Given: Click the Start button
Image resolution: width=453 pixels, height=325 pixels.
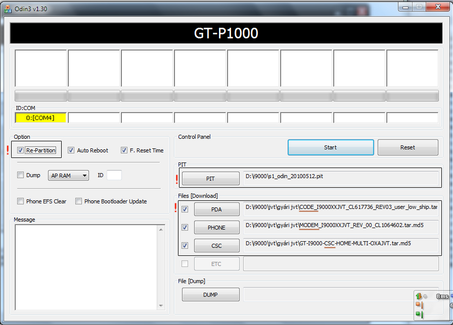Looking at the screenshot, I should click(331, 147).
